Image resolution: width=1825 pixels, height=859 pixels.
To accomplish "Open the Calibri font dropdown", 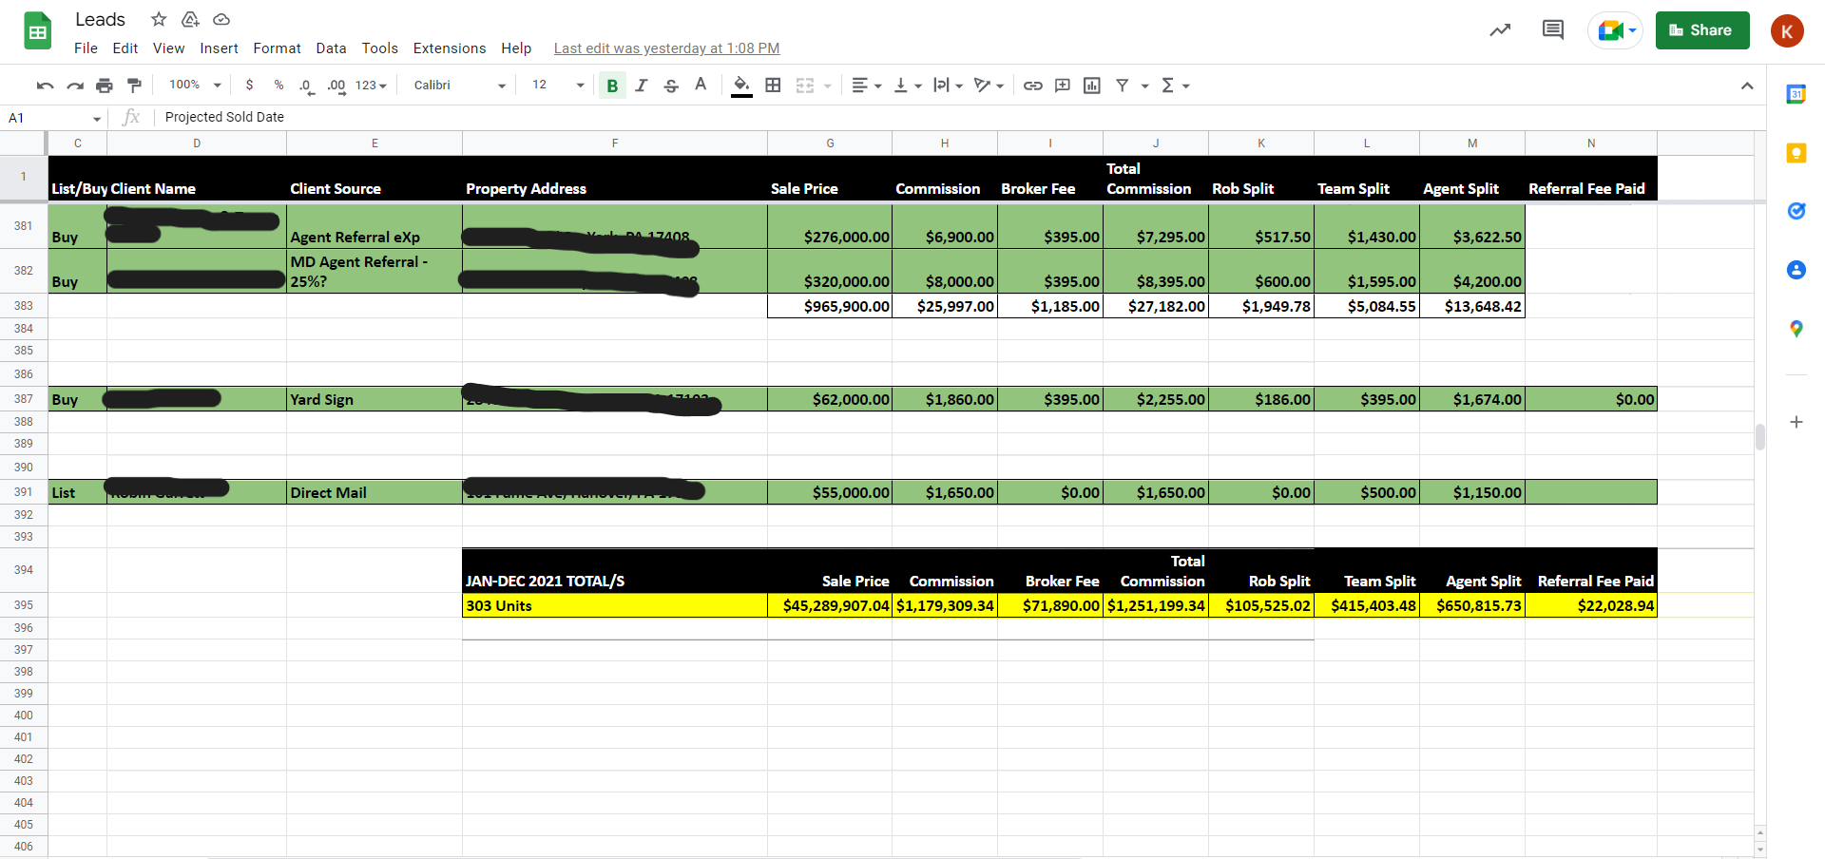I will click(x=460, y=86).
